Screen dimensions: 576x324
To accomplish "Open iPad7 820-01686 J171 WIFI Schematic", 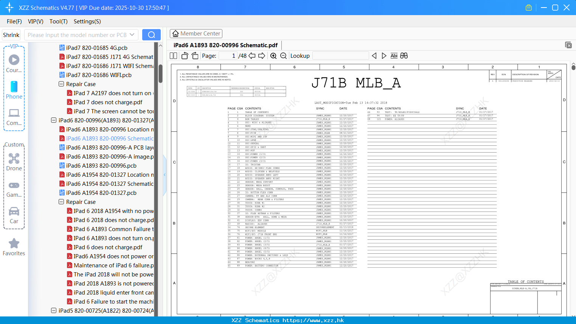I will (x=106, y=66).
